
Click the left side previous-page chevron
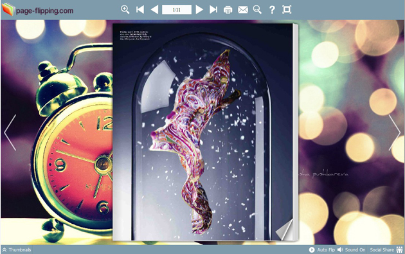coord(10,132)
